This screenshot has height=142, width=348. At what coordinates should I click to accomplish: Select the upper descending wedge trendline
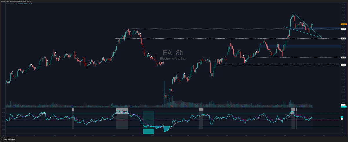tap(307, 25)
